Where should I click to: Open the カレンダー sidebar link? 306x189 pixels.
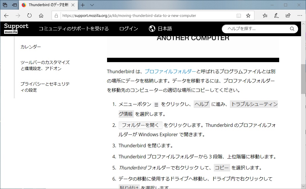pos(31,47)
